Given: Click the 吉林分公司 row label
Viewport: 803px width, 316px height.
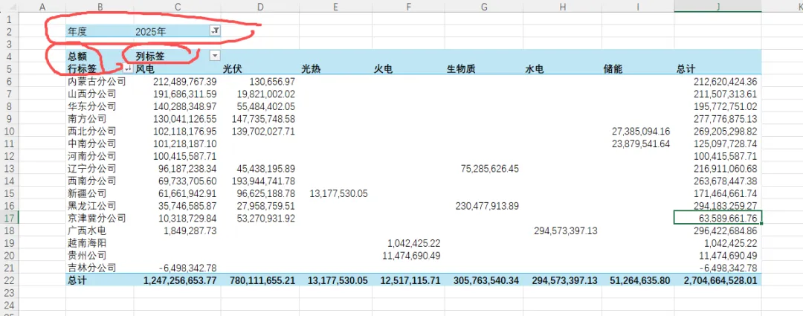Looking at the screenshot, I should point(91,268).
